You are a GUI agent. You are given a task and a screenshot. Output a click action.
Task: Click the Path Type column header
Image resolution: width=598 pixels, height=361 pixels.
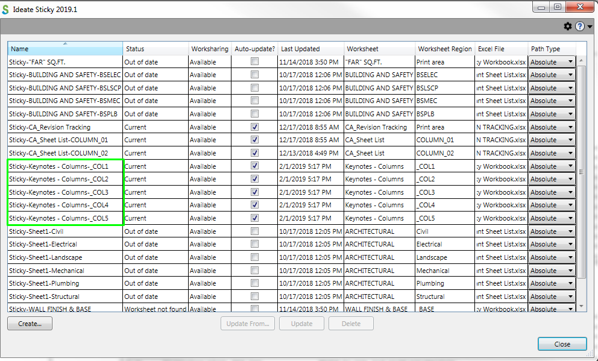(552, 48)
